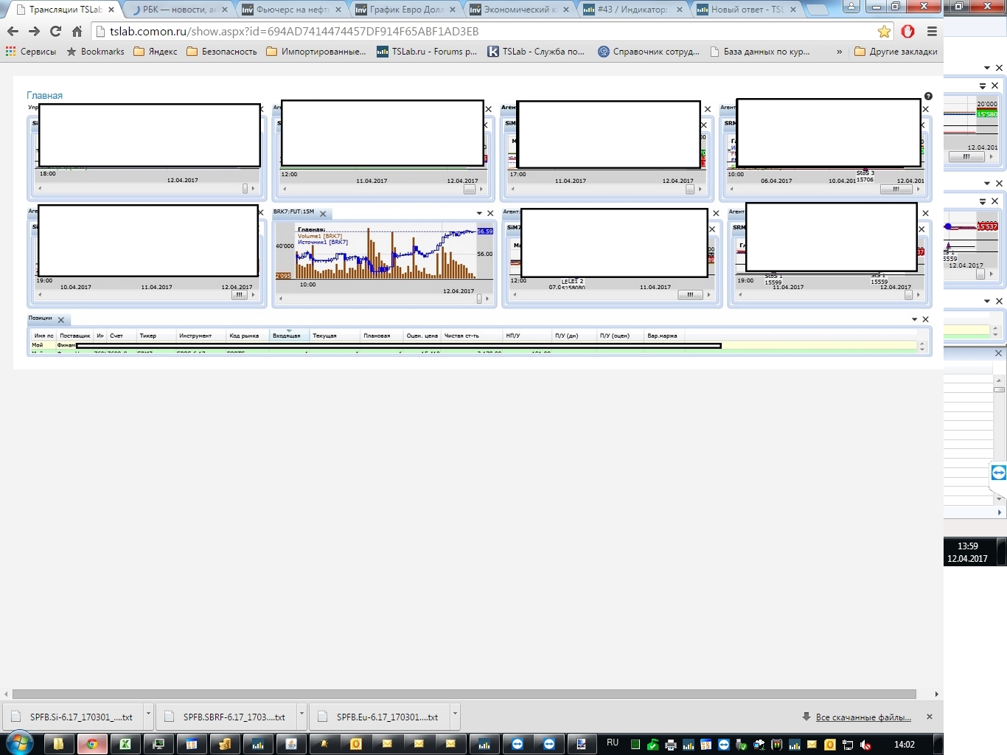Viewport: 1007px width, 755px height.
Task: Switch to the Экономический tab
Action: coord(520,10)
